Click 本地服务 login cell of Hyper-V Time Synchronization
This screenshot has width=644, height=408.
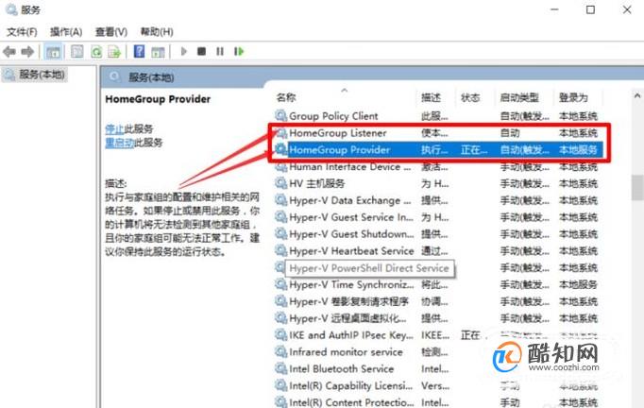[x=578, y=284]
